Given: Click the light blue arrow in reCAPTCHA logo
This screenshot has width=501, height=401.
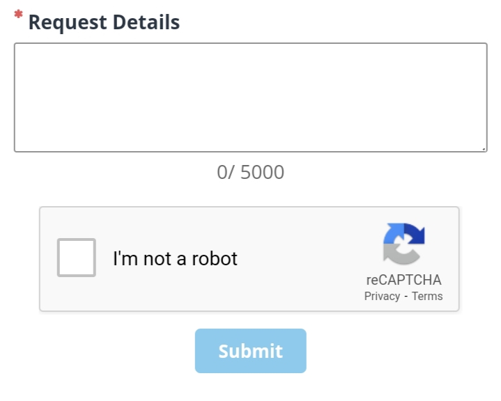Looking at the screenshot, I should pos(392,235).
